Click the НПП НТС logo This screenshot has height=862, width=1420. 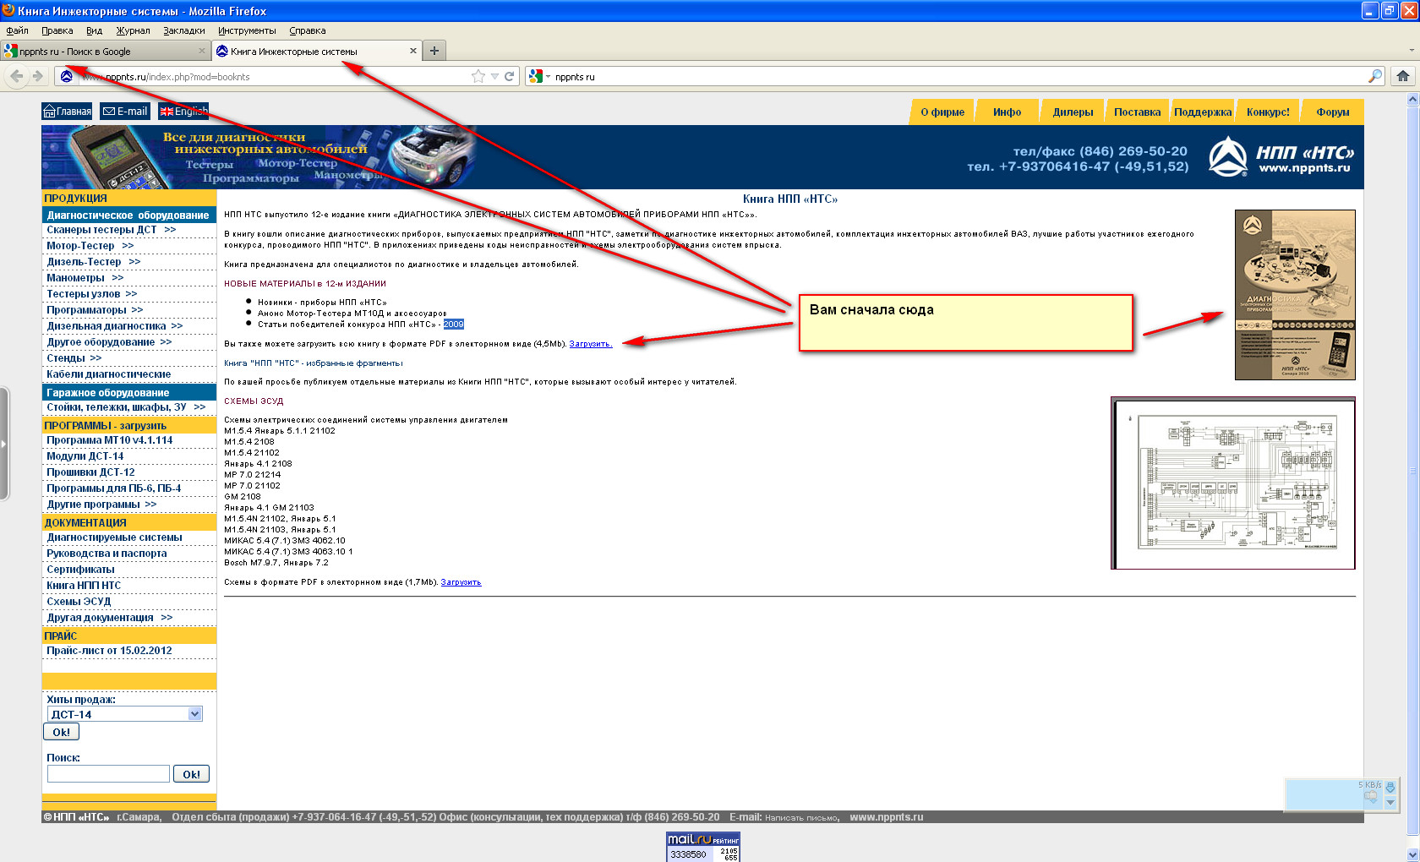tap(1281, 157)
